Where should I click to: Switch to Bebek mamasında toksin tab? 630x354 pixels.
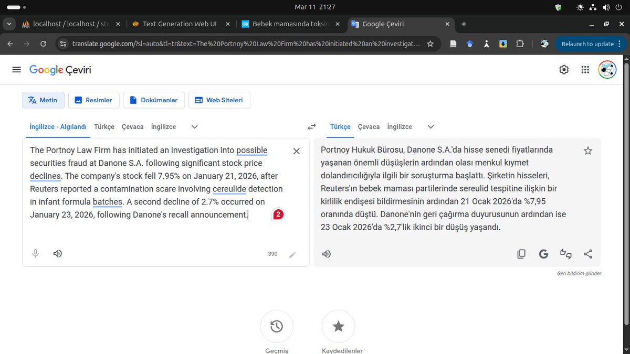[x=290, y=24]
